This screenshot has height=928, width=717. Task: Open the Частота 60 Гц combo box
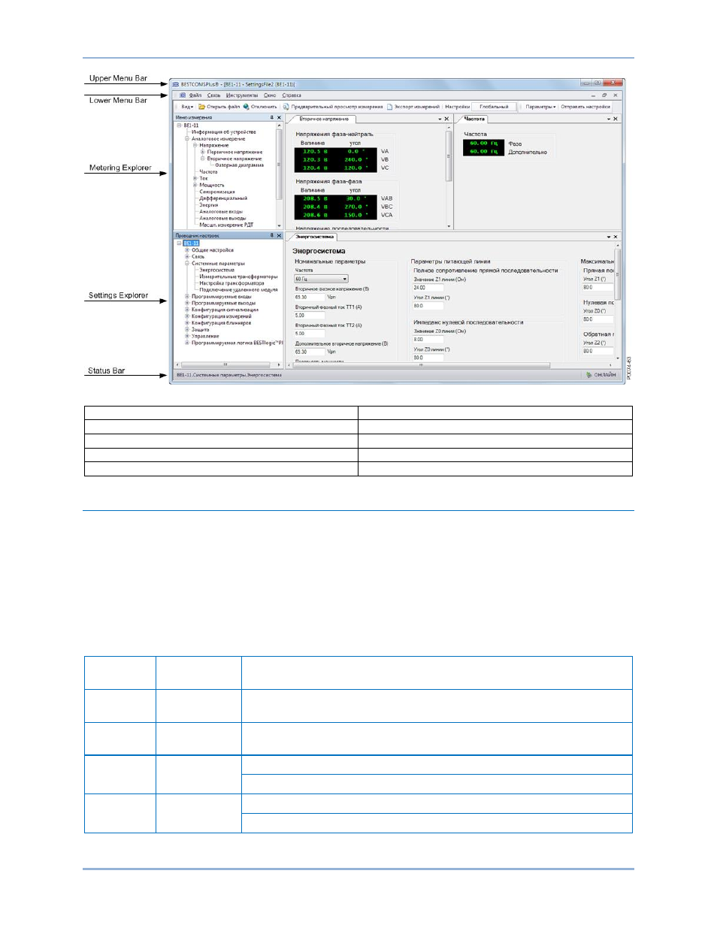tap(321, 279)
